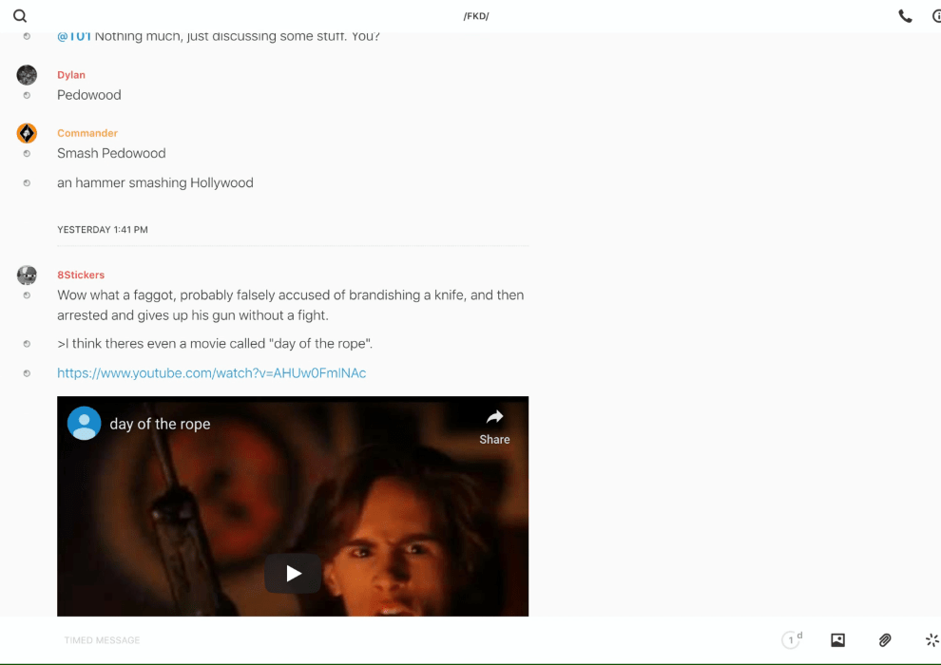
Task: Click the picture upload icon
Action: (x=837, y=640)
